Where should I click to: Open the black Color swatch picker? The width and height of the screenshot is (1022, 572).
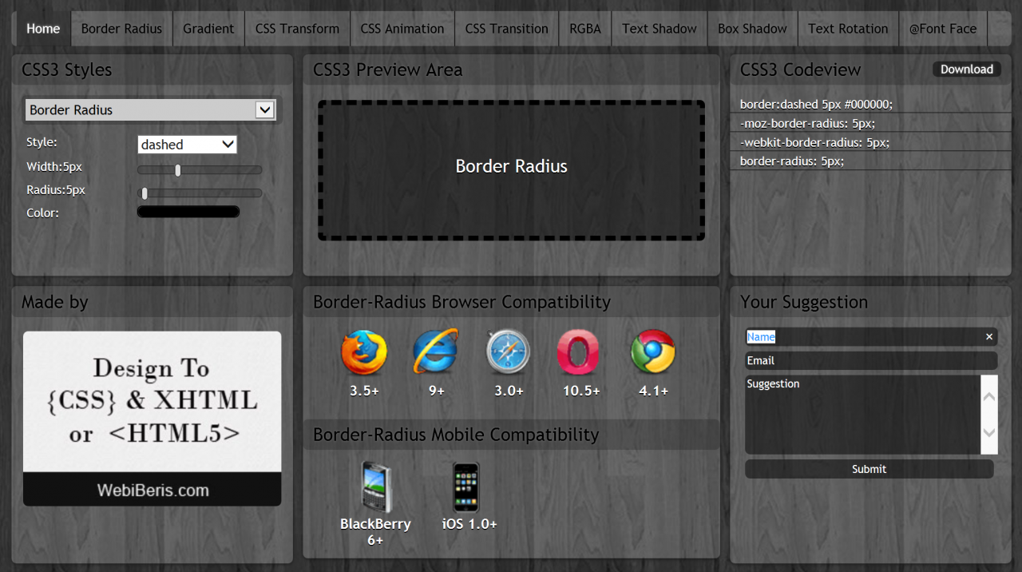188,212
